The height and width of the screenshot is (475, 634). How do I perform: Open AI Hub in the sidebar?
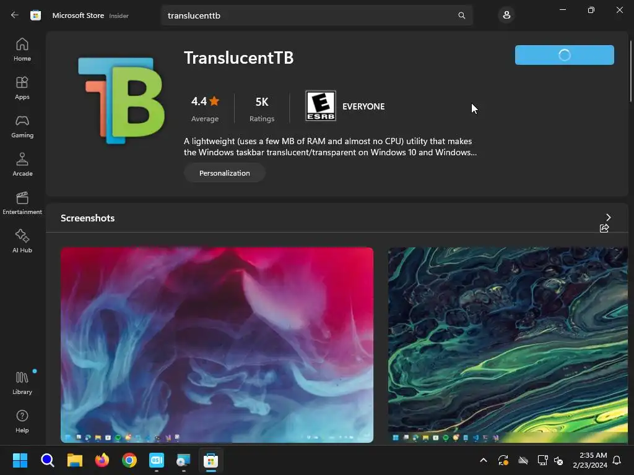coord(22,241)
